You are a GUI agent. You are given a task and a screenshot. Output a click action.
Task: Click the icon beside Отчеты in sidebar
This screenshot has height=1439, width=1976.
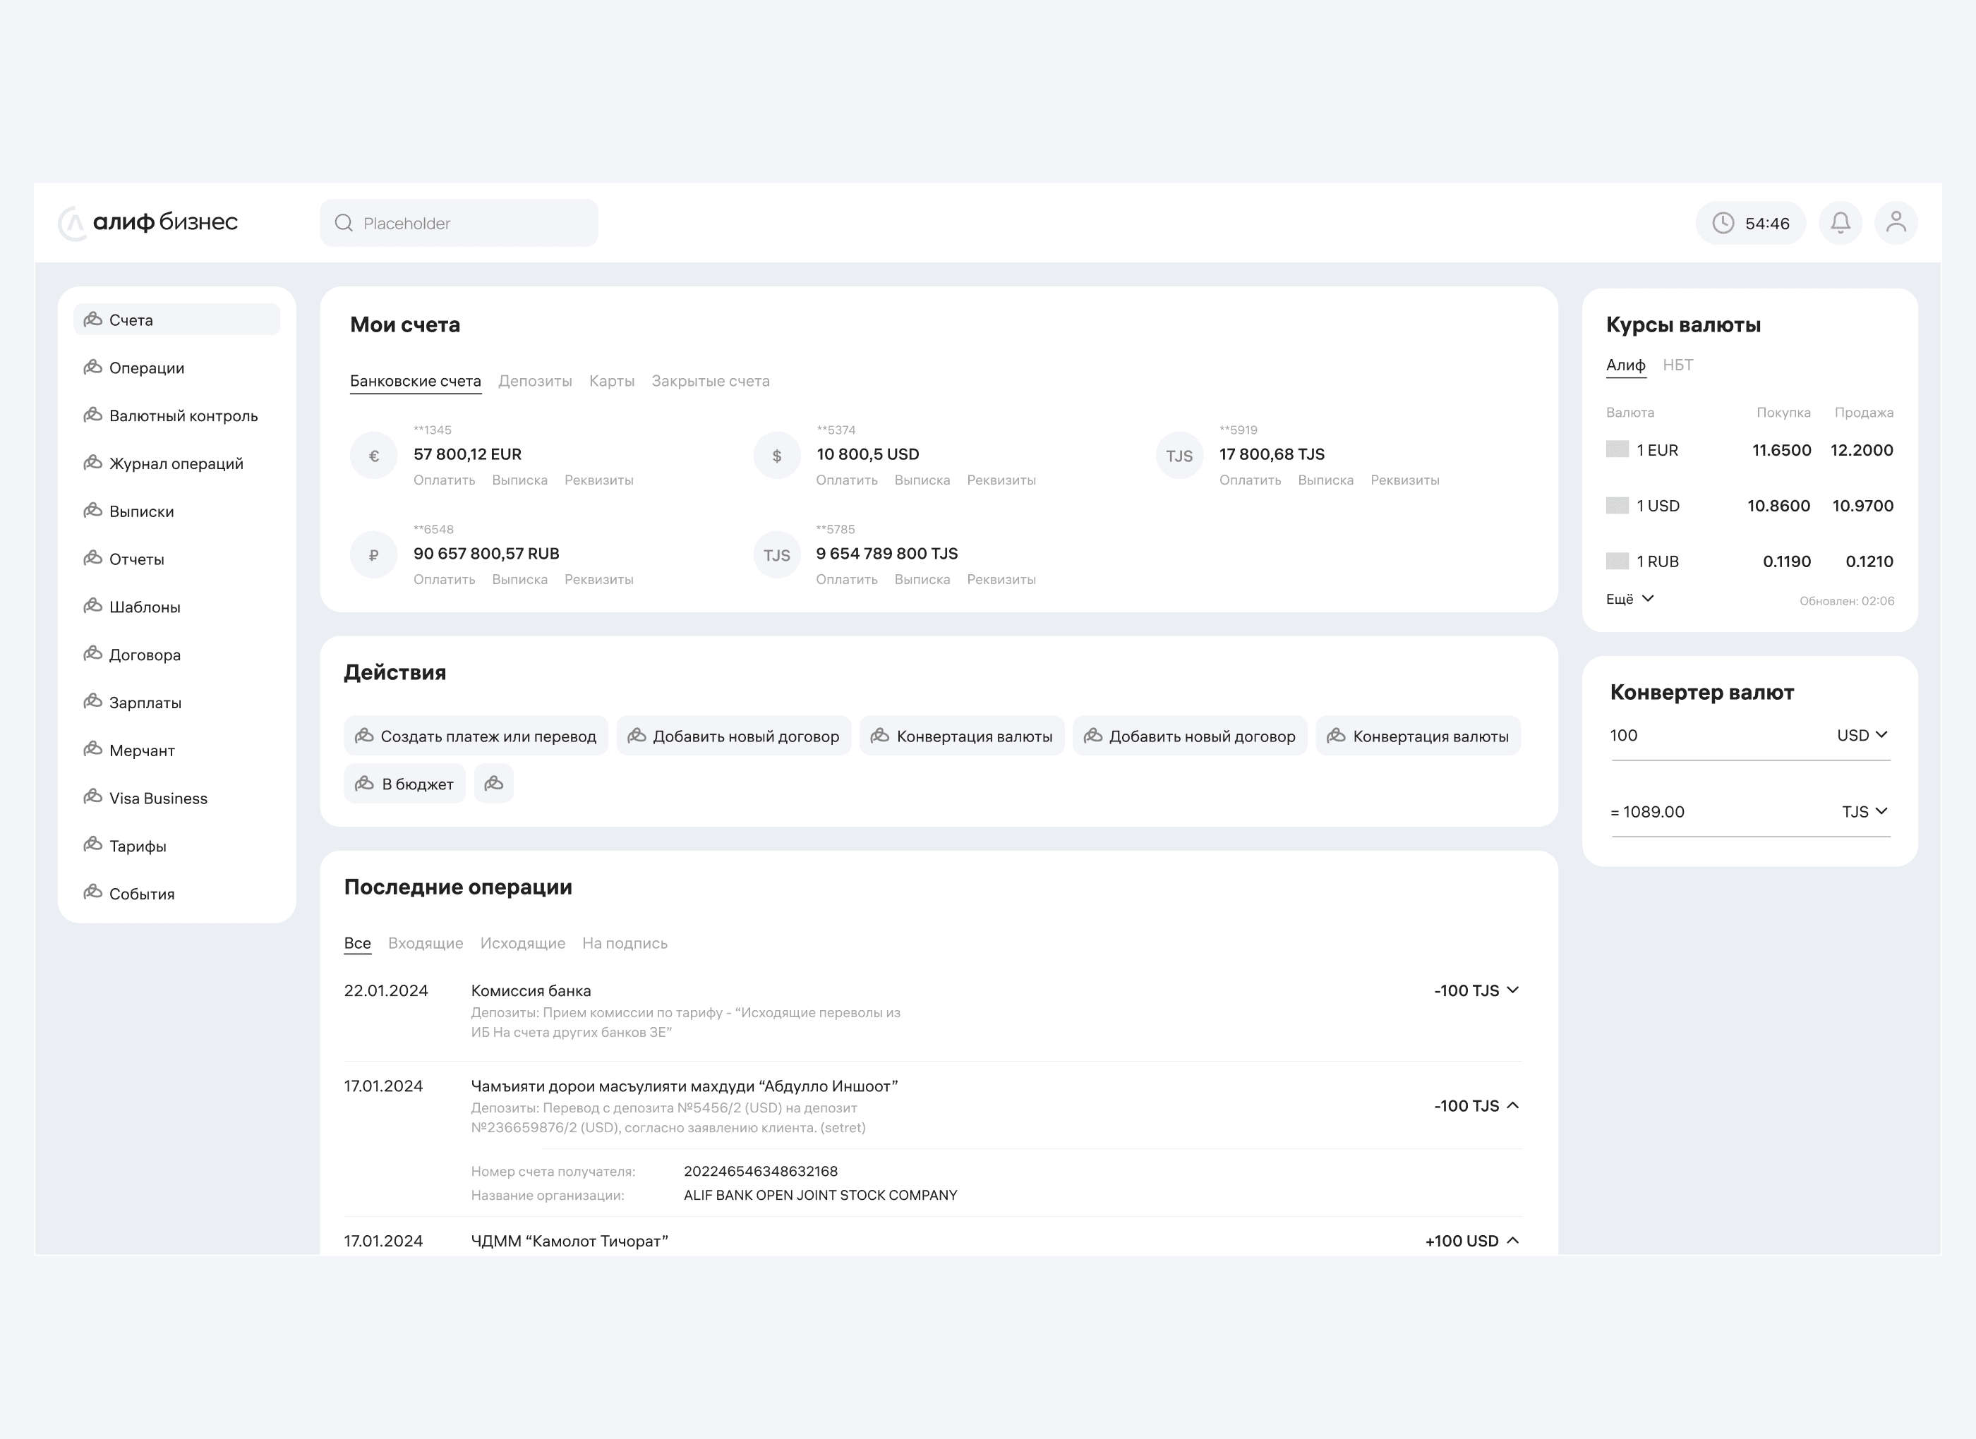coord(93,559)
